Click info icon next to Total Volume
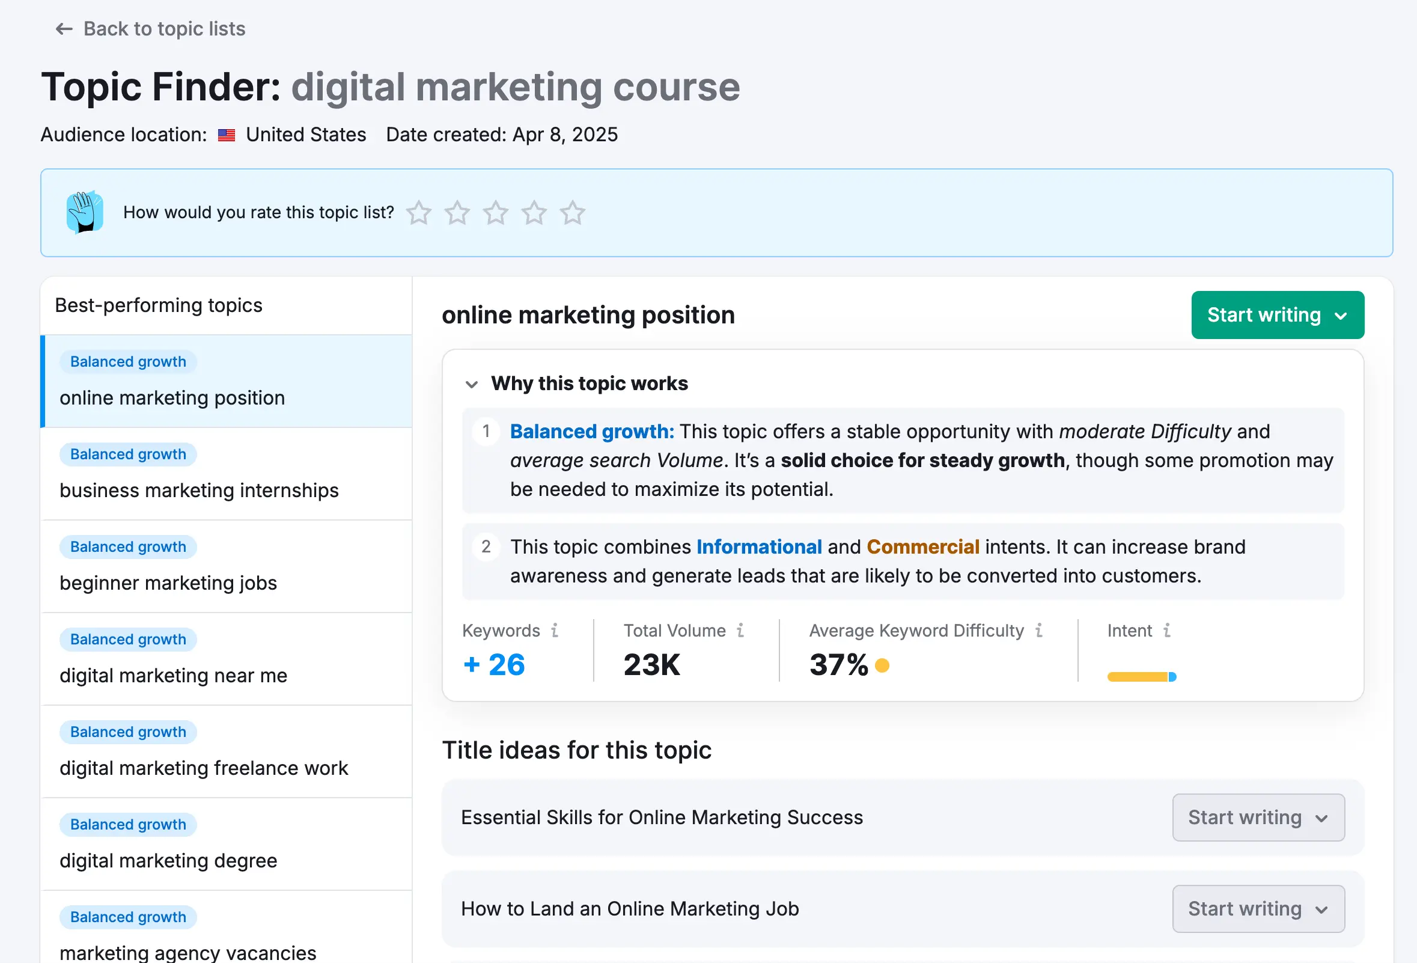Screen dimensions: 1417x963 click(740, 630)
